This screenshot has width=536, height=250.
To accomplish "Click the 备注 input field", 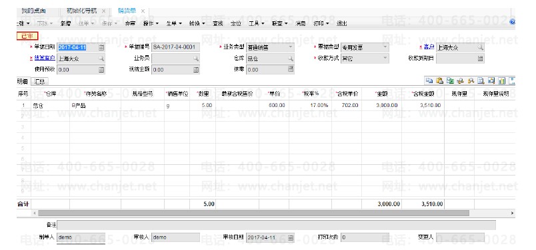I will tap(276, 225).
